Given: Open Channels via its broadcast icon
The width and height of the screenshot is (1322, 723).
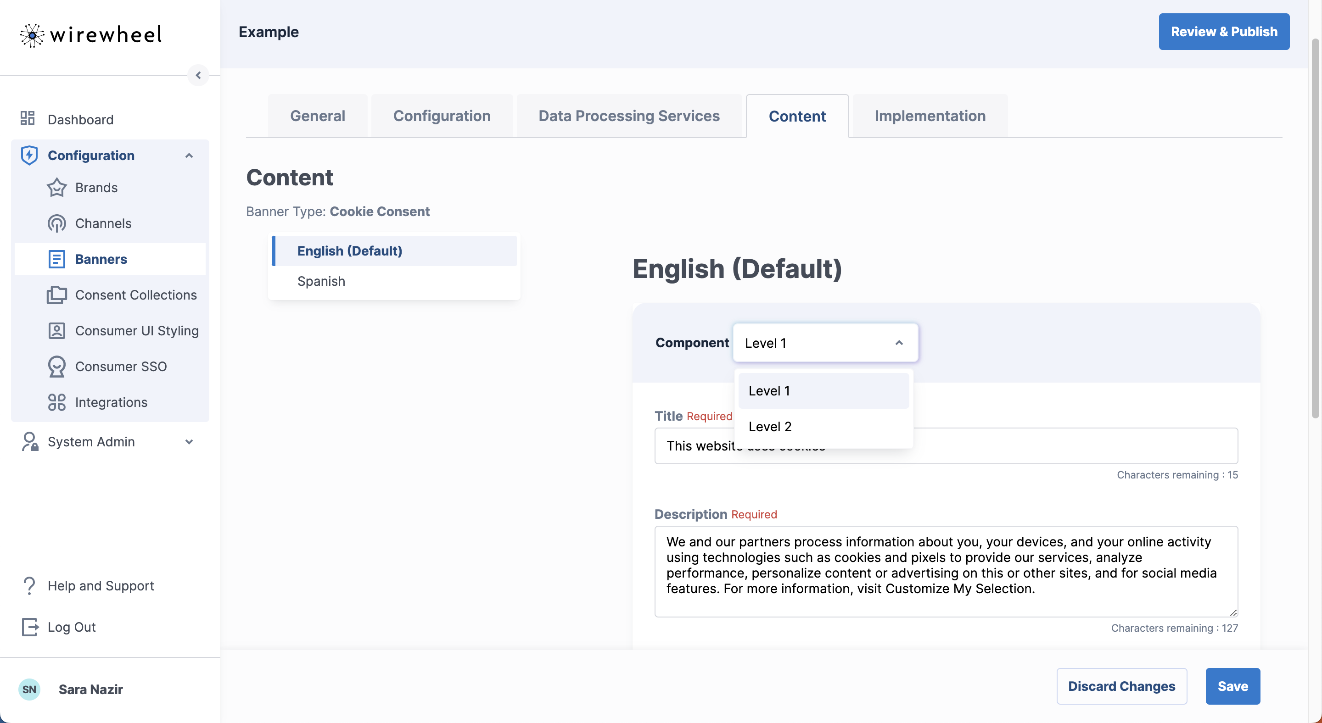Looking at the screenshot, I should [56, 223].
